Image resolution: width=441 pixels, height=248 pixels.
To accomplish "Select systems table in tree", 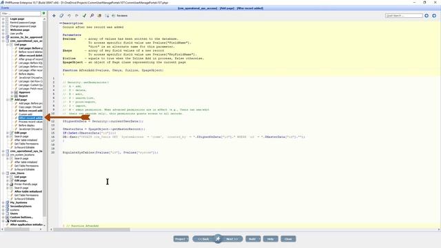I will (x=14, y=209).
